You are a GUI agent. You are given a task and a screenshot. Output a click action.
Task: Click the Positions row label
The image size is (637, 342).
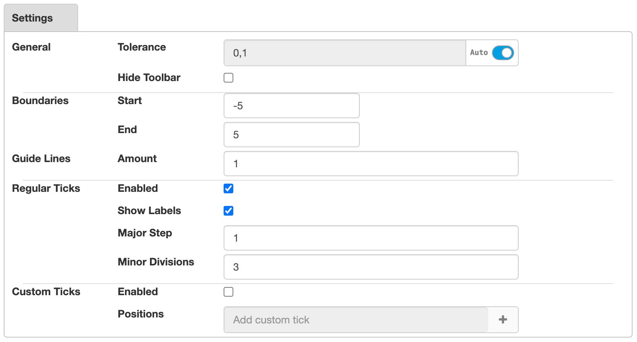(x=140, y=314)
